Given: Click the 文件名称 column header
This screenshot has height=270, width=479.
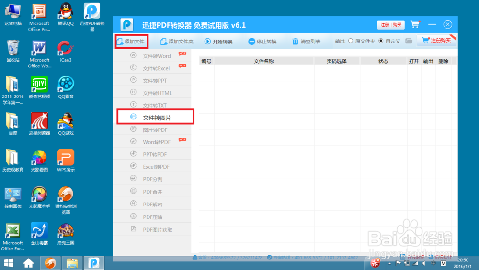Looking at the screenshot, I should pyautogui.click(x=264, y=61).
